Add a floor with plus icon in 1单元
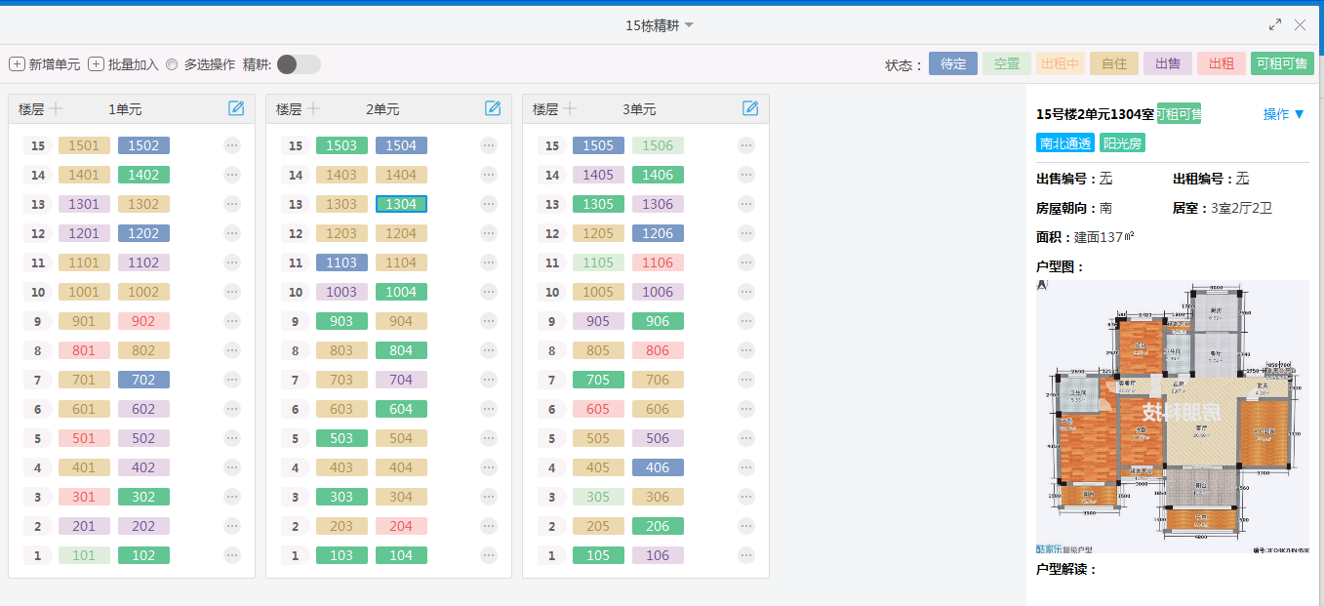 tap(57, 108)
